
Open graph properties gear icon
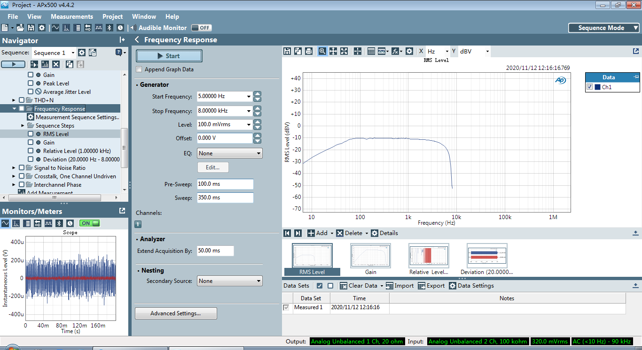(409, 51)
